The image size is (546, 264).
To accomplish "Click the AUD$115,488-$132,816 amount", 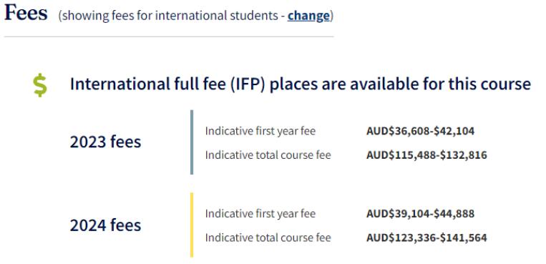I will (426, 155).
